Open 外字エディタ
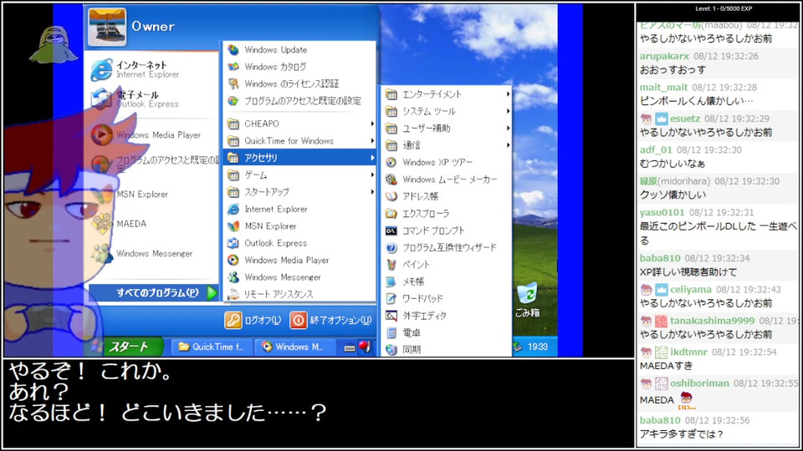 pos(447,316)
